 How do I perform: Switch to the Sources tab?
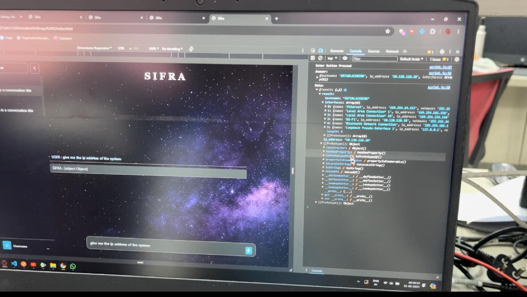point(373,51)
